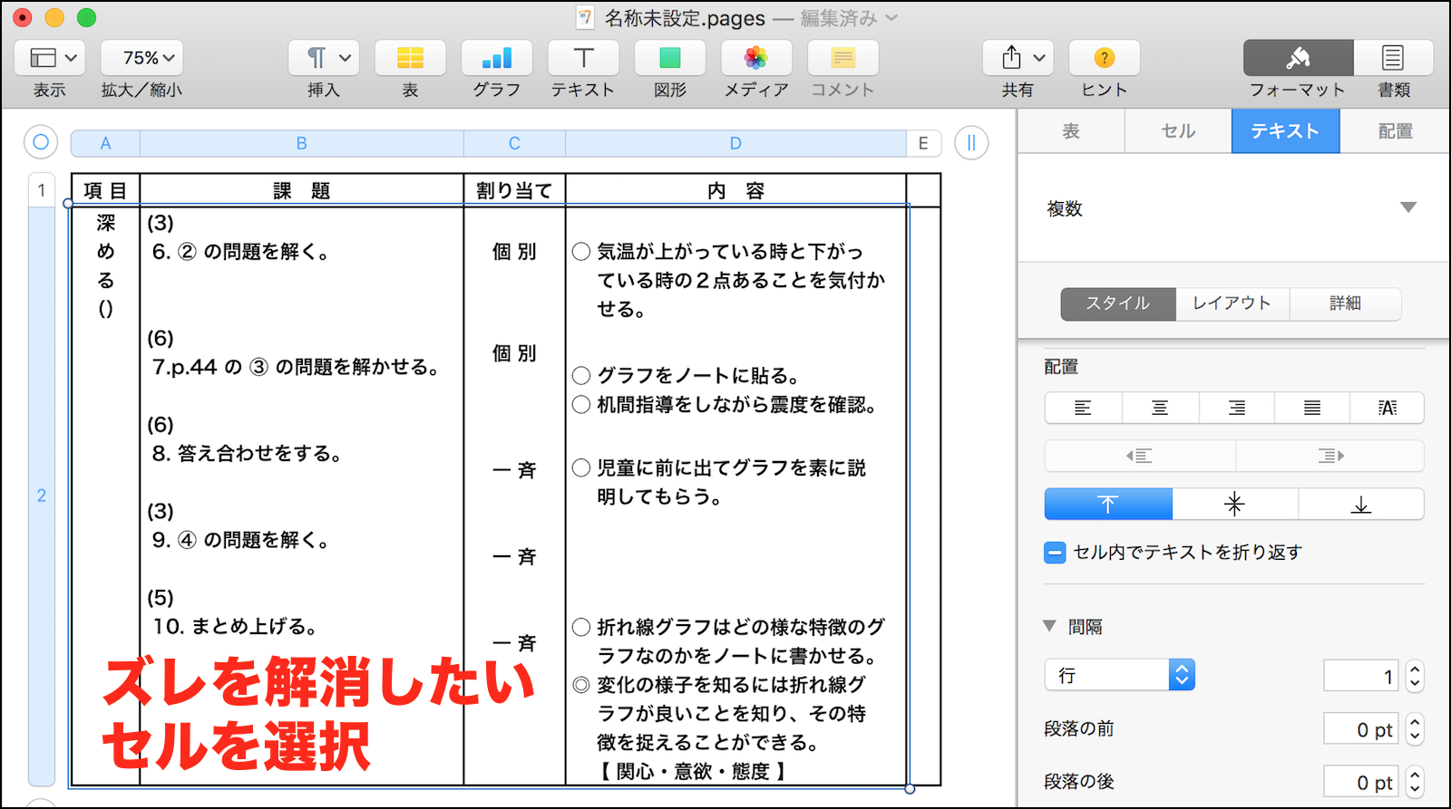Click the Table (表) toolbar icon
The image size is (1451, 809).
pyautogui.click(x=410, y=58)
